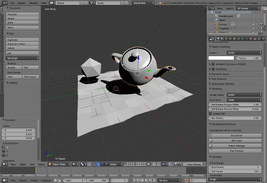Enable Ambient Occlusion (SSAO) checkbox
This screenshot has width=267, height=183.
coord(213,64)
